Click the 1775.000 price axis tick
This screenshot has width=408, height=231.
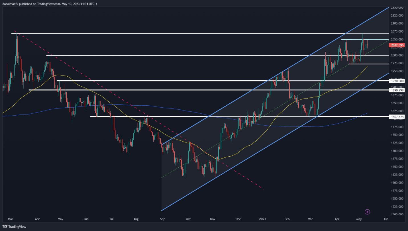click(x=398, y=127)
